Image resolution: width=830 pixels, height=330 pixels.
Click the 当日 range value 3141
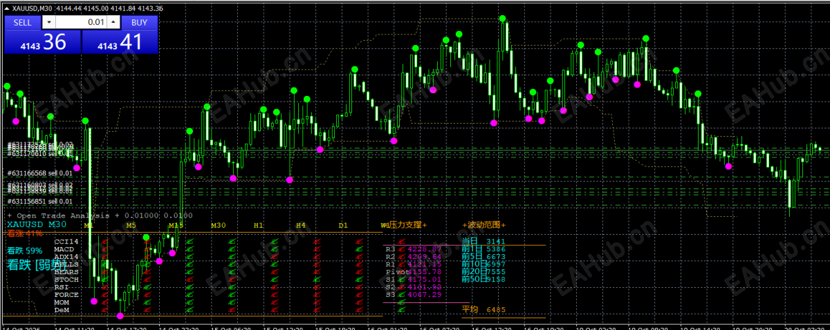497,241
